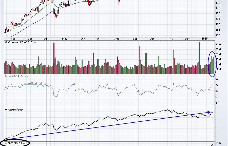Click the 60% value on the JPM axis
Image resolution: width=228 pixels, height=146 pixels.
pyautogui.click(x=218, y=143)
